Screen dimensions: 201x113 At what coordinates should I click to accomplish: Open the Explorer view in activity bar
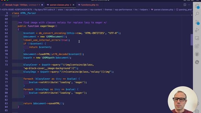point(197,6)
